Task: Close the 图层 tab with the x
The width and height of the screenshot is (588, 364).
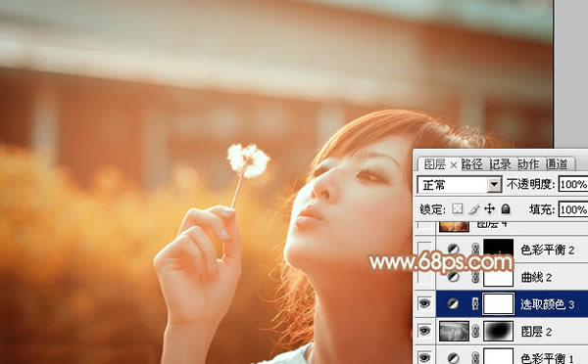Action: pyautogui.click(x=454, y=164)
